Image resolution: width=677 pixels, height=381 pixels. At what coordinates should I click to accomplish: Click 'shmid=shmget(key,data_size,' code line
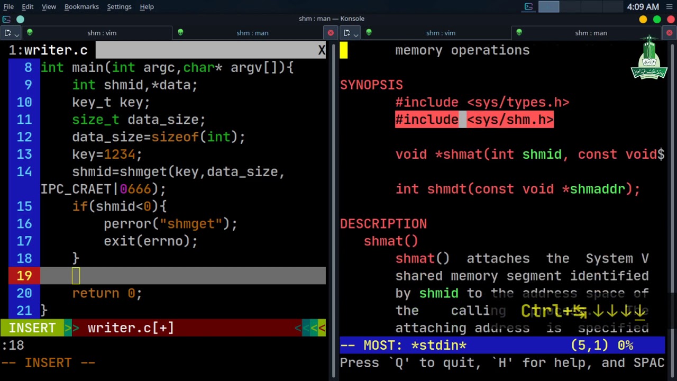point(179,172)
